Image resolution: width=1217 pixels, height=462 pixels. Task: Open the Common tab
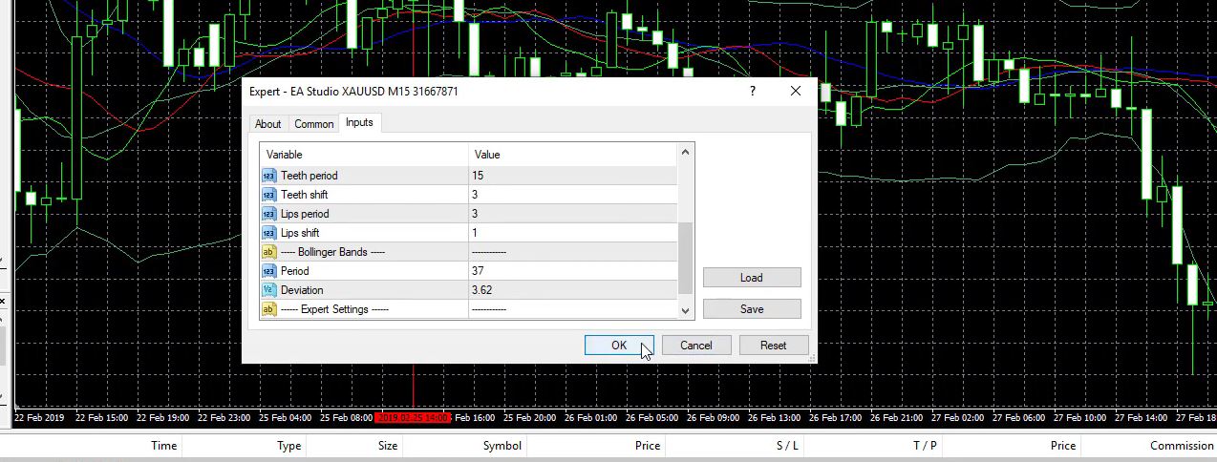[313, 124]
